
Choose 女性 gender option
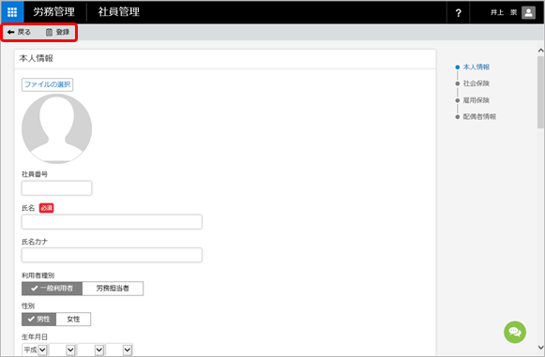73,320
